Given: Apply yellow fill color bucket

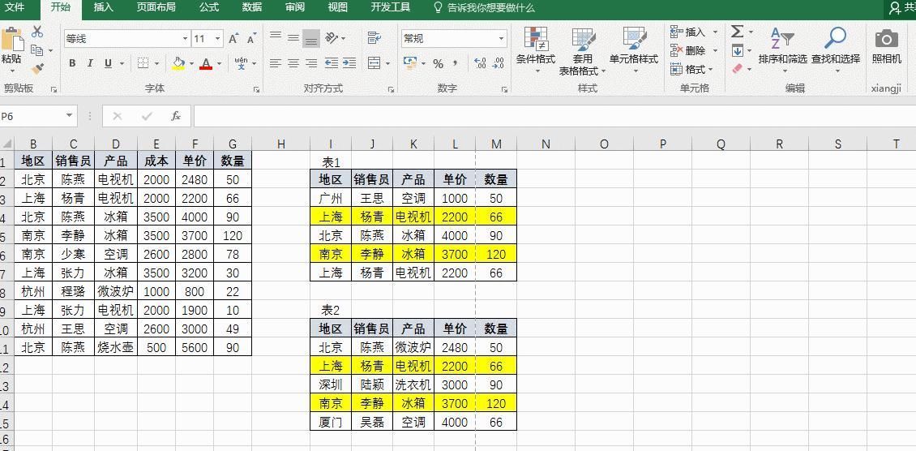Looking at the screenshot, I should (x=179, y=64).
